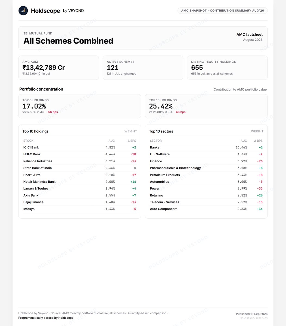The height and width of the screenshot is (326, 286).
Task: Click the Top 10 Holdings value 25.42%
Action: pos(161,106)
